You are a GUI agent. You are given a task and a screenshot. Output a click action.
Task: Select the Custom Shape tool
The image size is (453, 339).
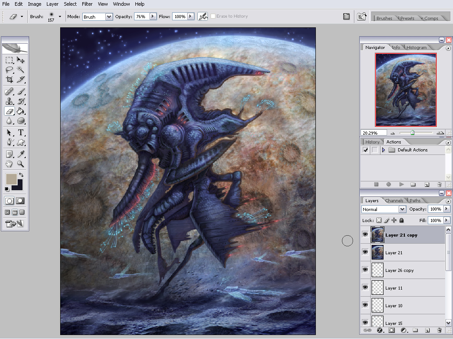tap(20, 143)
